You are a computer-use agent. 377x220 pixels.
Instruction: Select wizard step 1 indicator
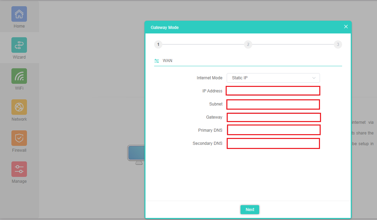point(158,44)
